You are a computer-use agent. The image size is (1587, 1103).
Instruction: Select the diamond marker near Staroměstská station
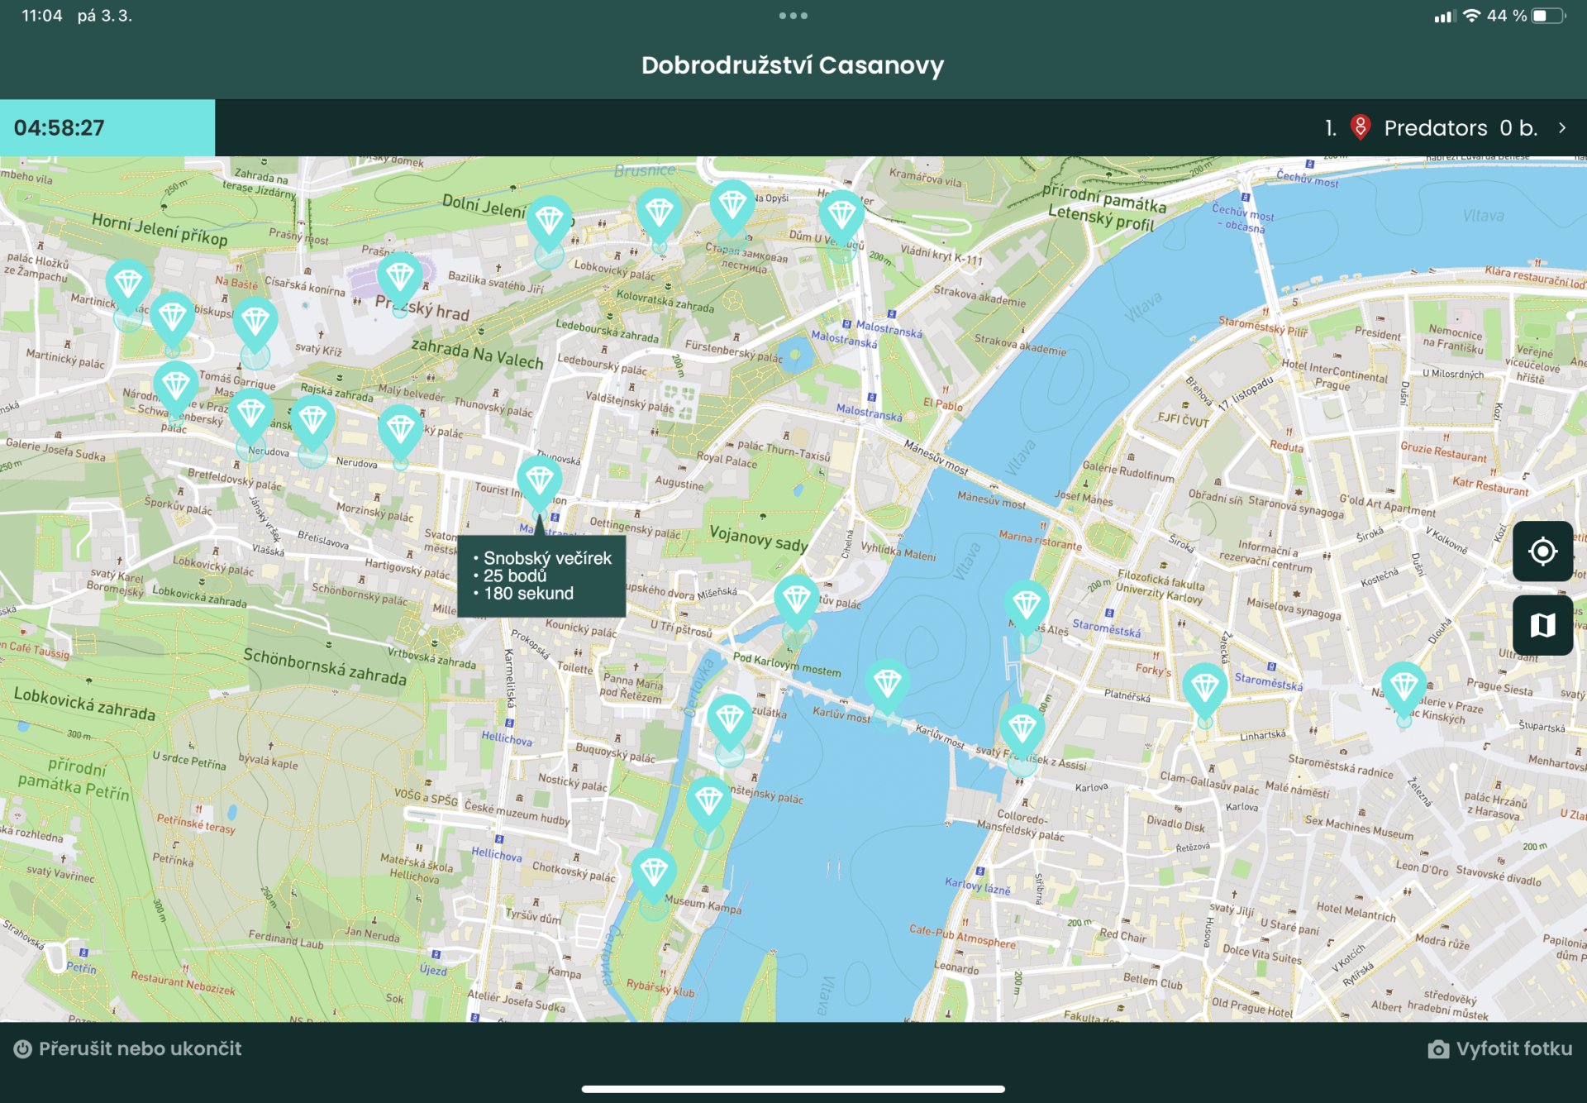(x=1027, y=609)
